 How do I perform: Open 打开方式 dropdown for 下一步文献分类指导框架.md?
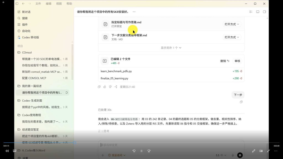coord(232,37)
